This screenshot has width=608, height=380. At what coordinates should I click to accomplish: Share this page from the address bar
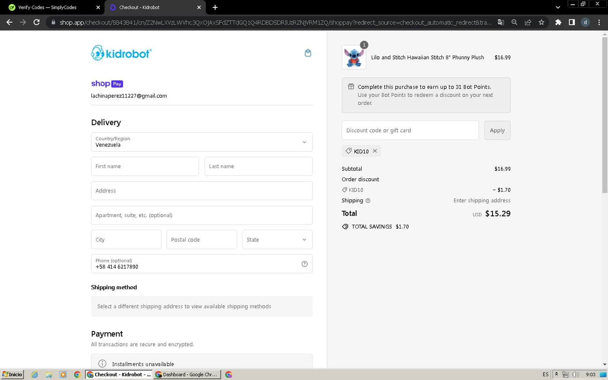click(528, 22)
